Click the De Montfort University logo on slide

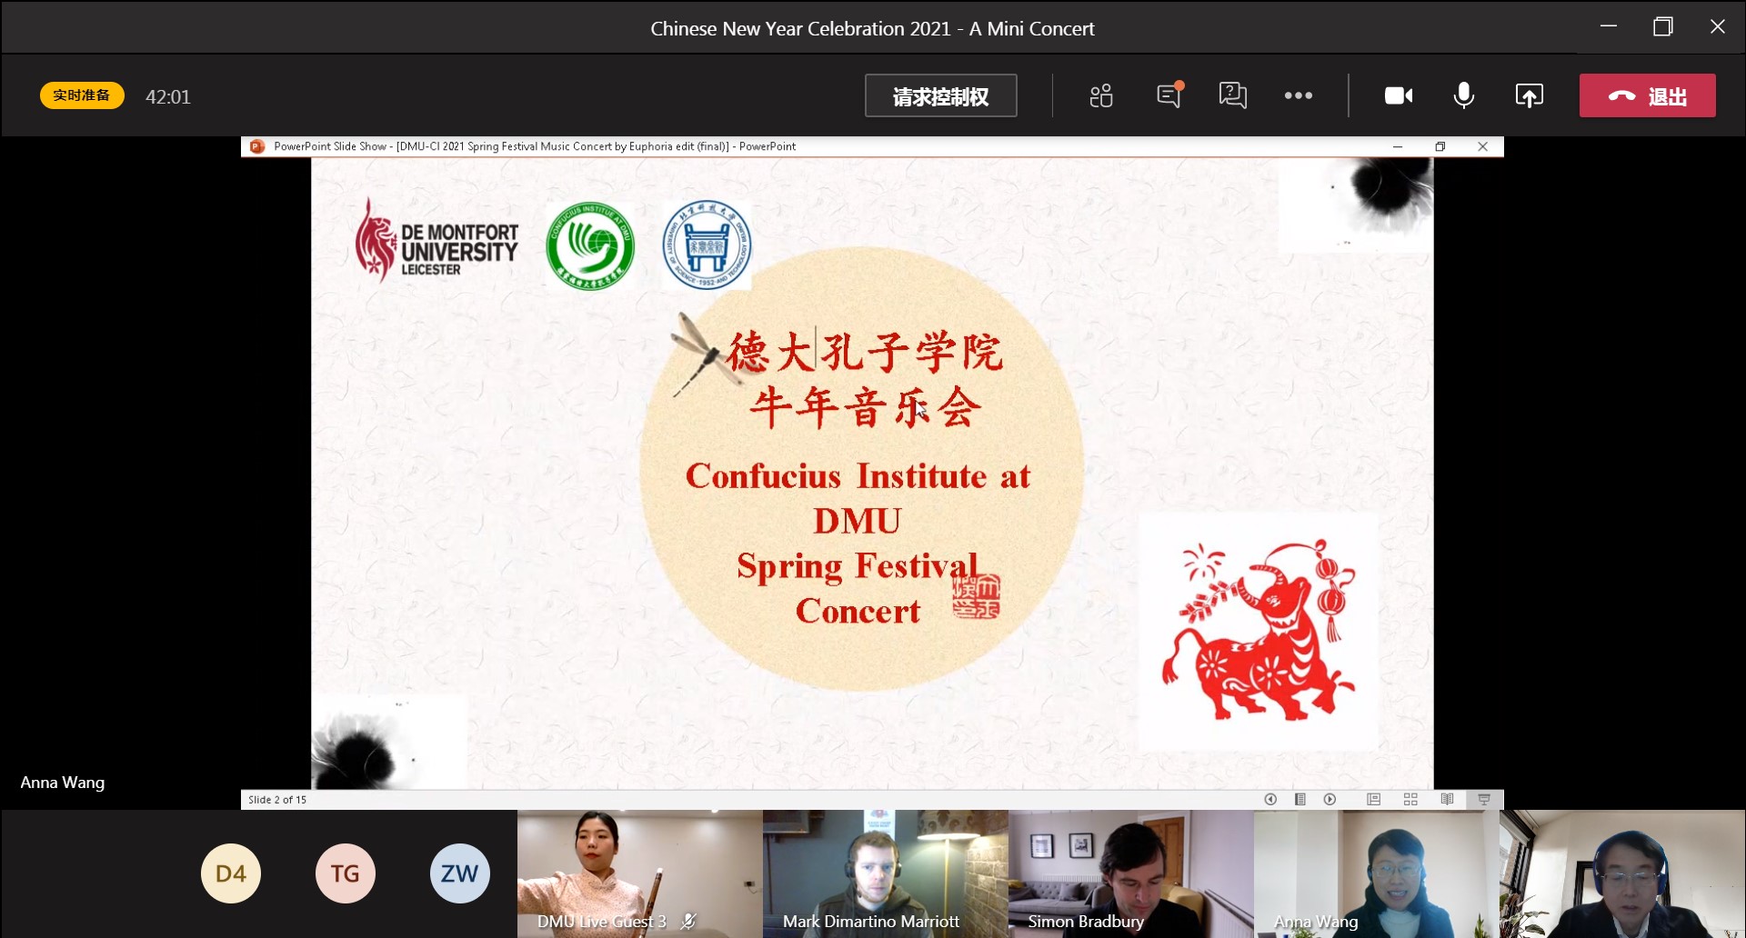437,241
